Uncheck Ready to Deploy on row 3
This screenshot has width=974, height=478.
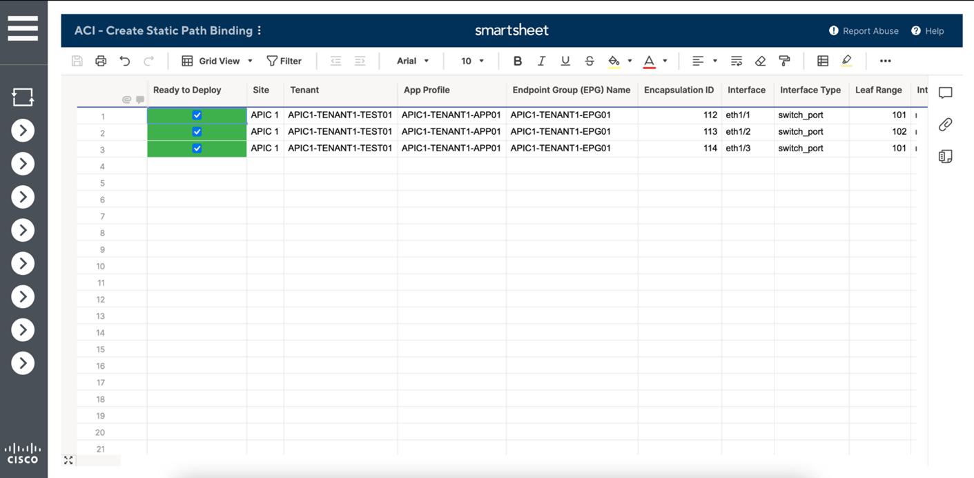click(197, 148)
